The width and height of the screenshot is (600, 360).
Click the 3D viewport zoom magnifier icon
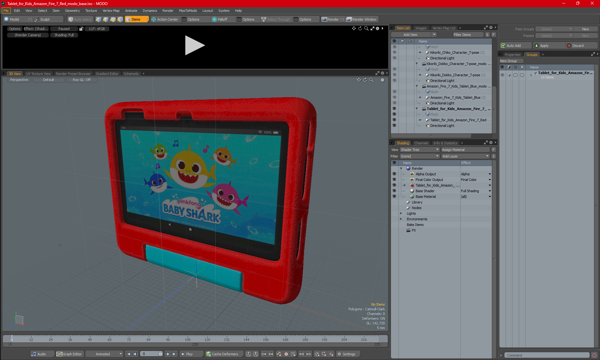[372, 80]
